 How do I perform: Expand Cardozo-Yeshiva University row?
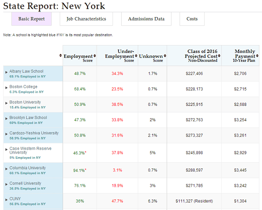tap(7, 134)
